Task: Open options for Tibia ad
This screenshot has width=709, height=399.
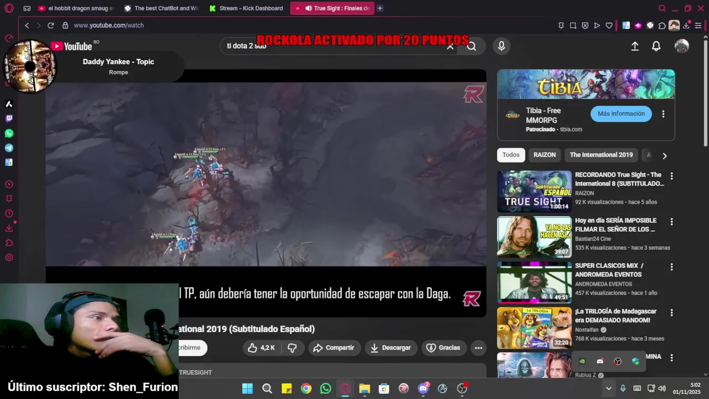Action: (663, 114)
